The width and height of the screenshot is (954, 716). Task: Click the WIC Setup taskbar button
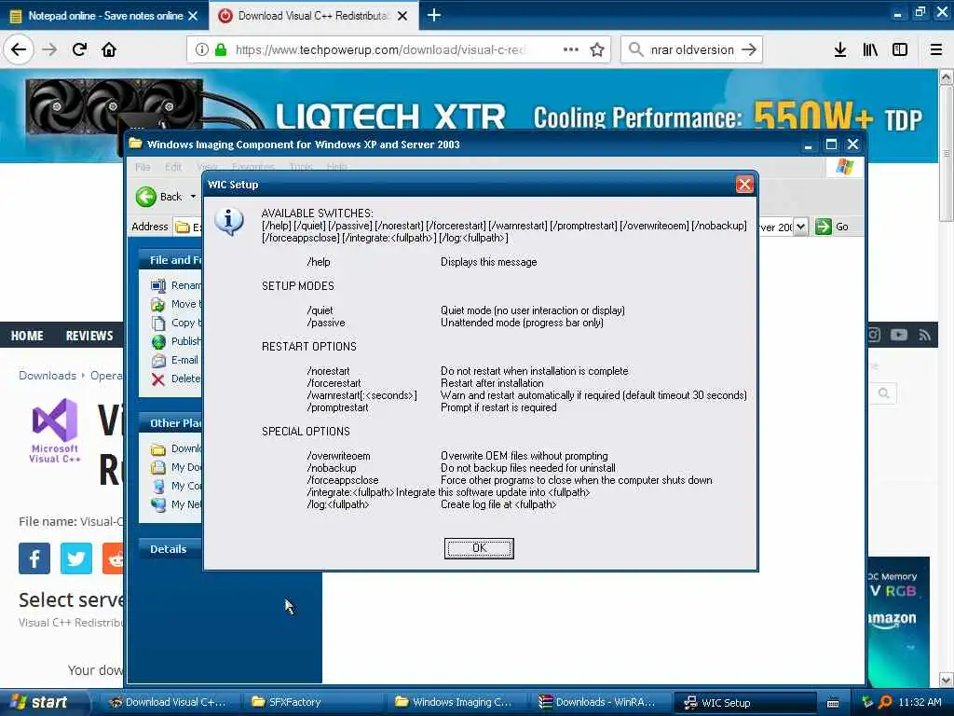744,703
